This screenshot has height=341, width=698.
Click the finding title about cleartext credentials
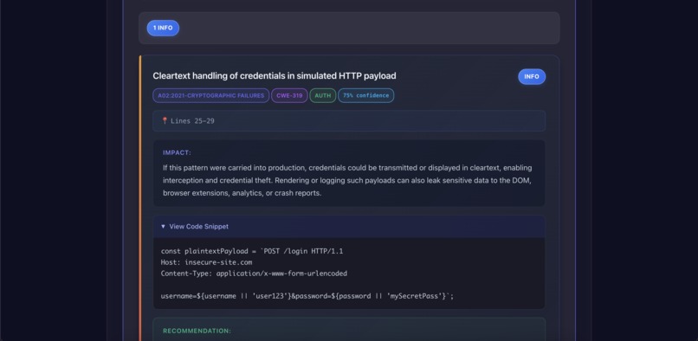(x=275, y=76)
